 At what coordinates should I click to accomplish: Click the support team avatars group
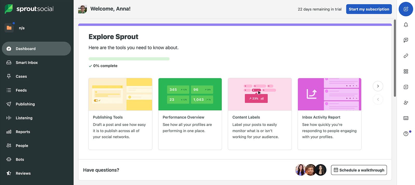click(311, 170)
